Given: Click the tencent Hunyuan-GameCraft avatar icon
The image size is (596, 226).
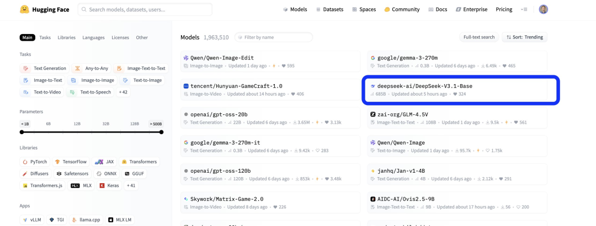Looking at the screenshot, I should coord(186,86).
